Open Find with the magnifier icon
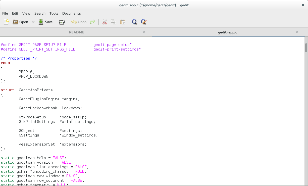 pyautogui.click(x=135, y=22)
